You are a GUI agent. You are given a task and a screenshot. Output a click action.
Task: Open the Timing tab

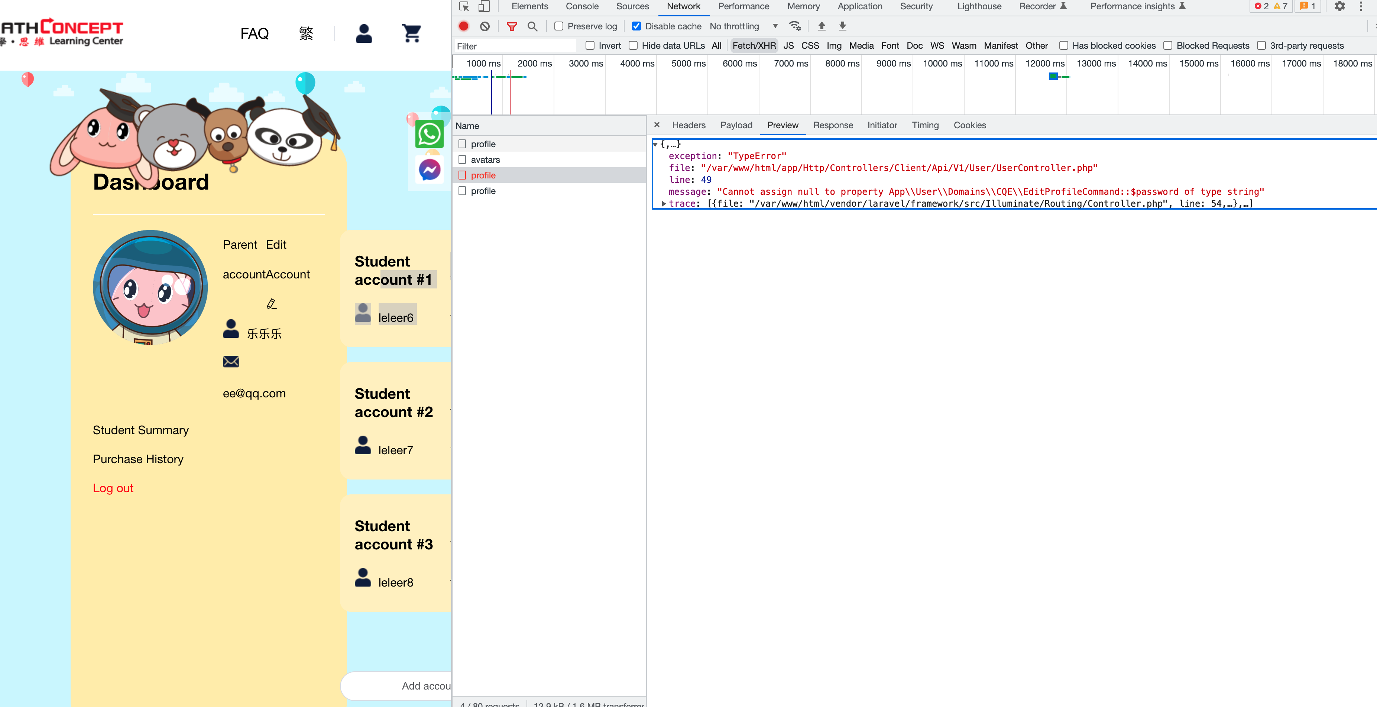(x=925, y=125)
